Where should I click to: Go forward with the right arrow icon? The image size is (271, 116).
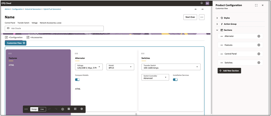202,9
